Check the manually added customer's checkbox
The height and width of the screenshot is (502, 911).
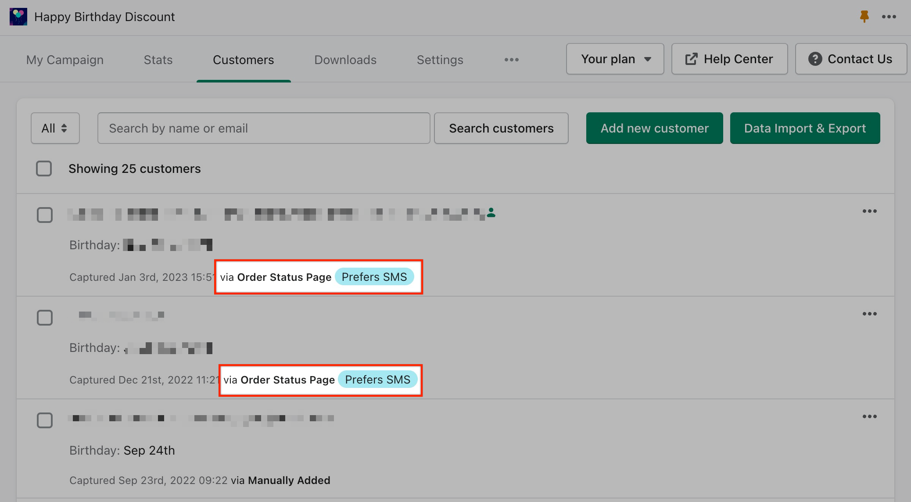[x=45, y=420]
